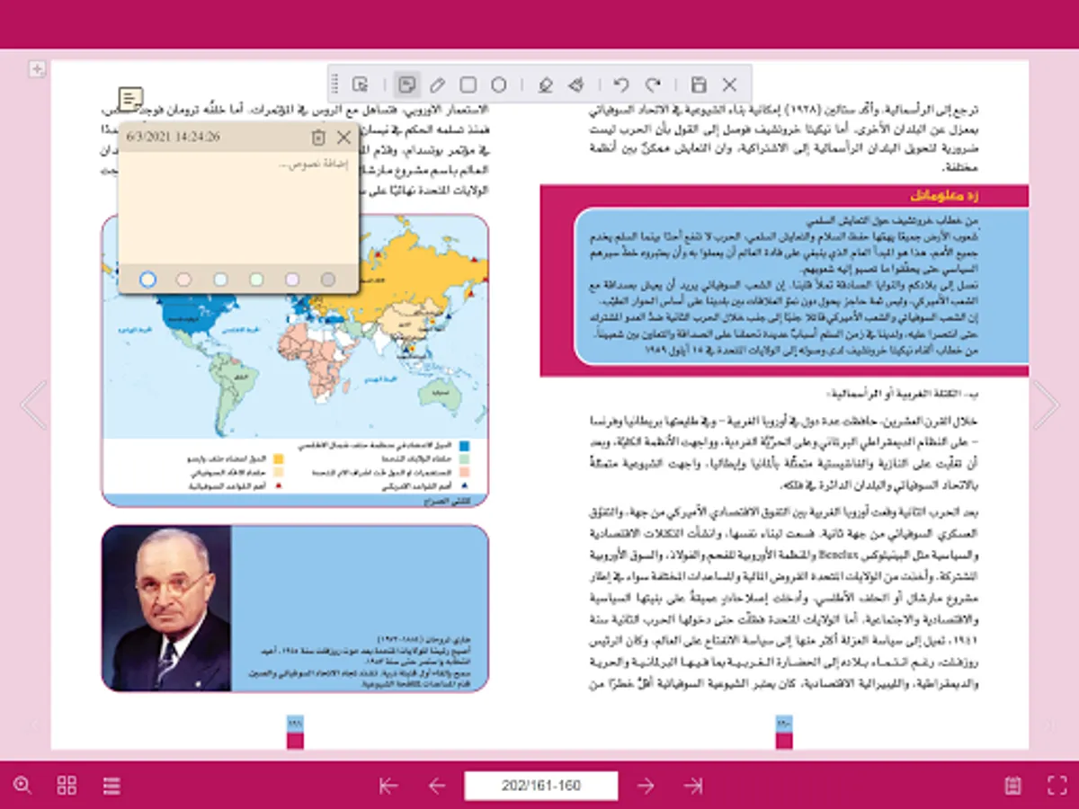The height and width of the screenshot is (809, 1079).
Task: Select the eraser tool
Action: [544, 84]
